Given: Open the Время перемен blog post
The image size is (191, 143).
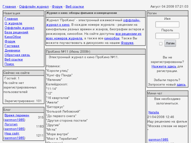Looking at the screenshot, I should [17, 115].
